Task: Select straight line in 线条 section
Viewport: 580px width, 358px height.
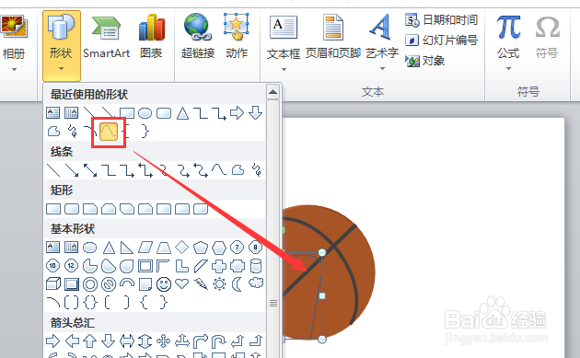Action: tap(53, 170)
